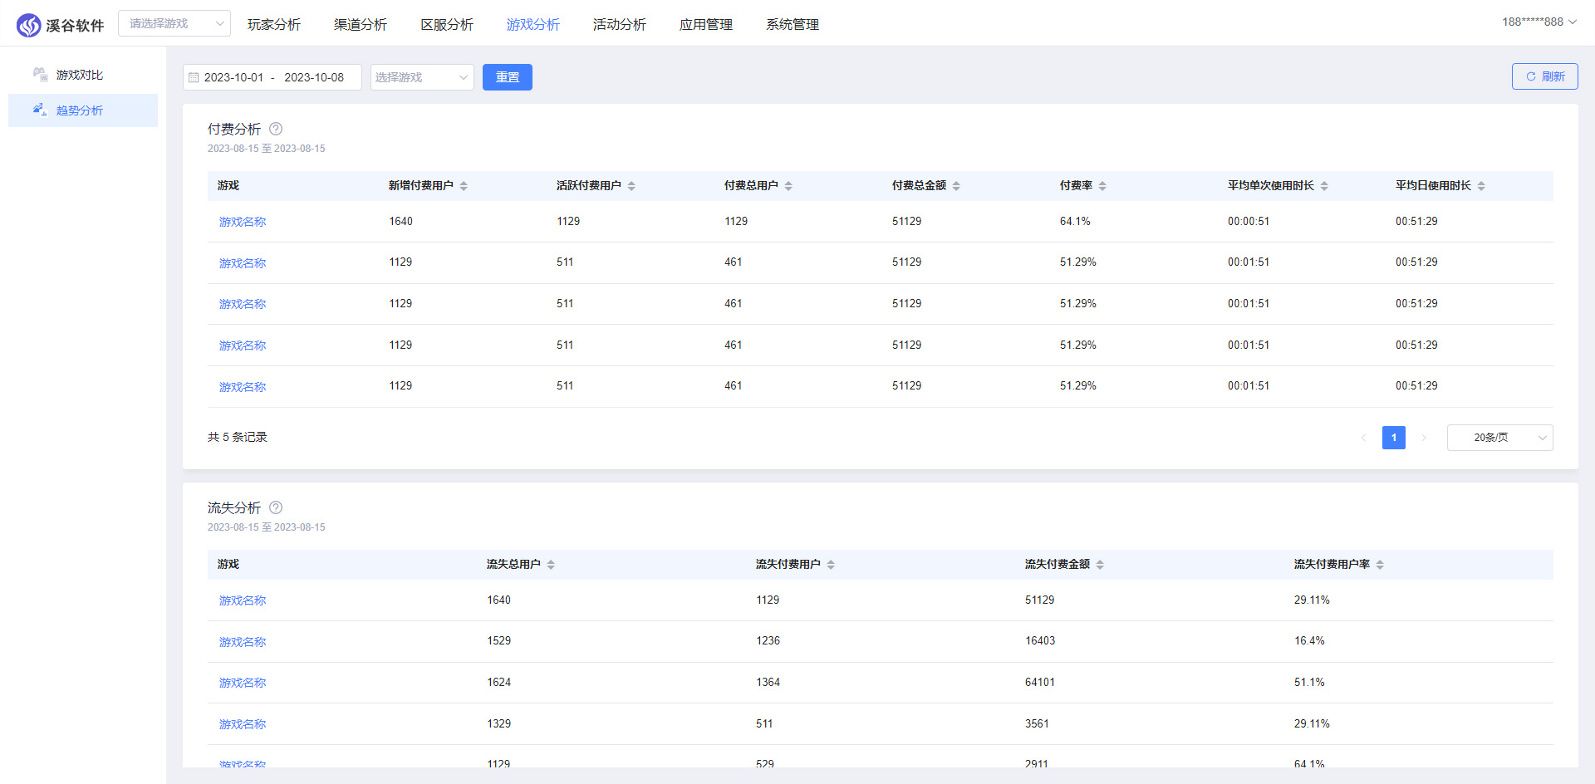Viewport: 1595px width, 784px height.
Task: Click 共 5 条记录 text
Action: coord(238,437)
